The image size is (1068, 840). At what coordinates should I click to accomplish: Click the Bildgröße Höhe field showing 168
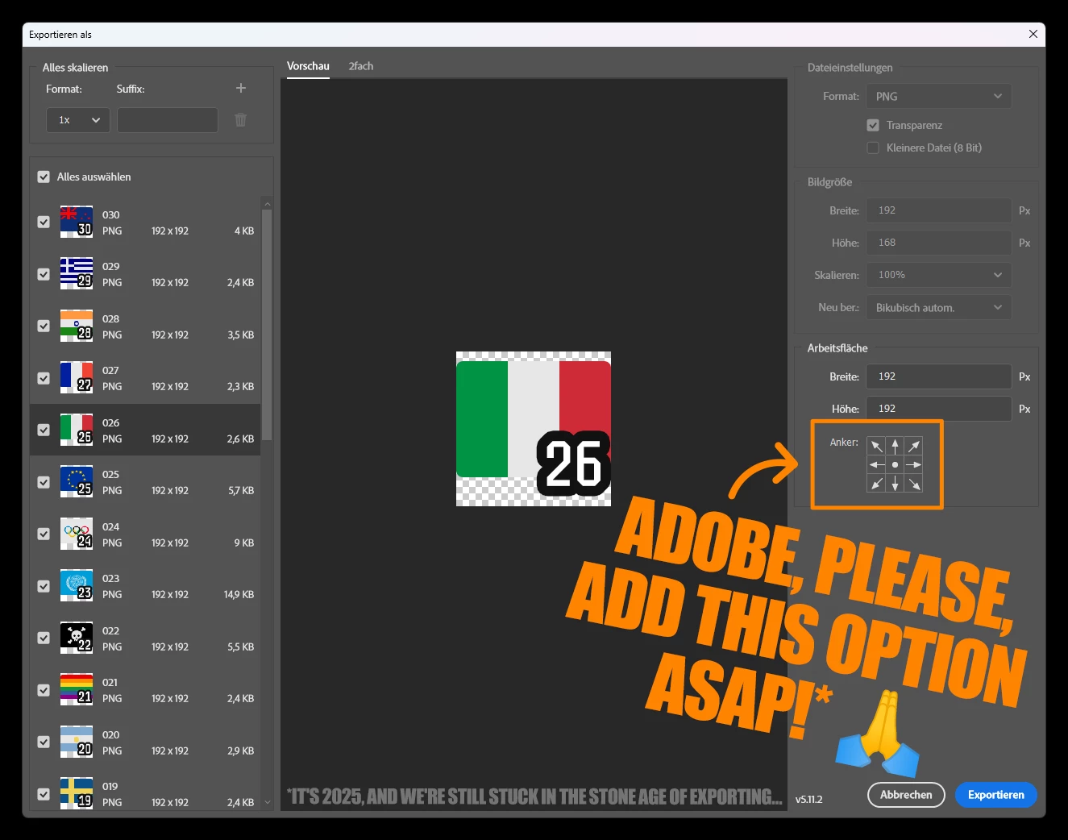pos(939,243)
